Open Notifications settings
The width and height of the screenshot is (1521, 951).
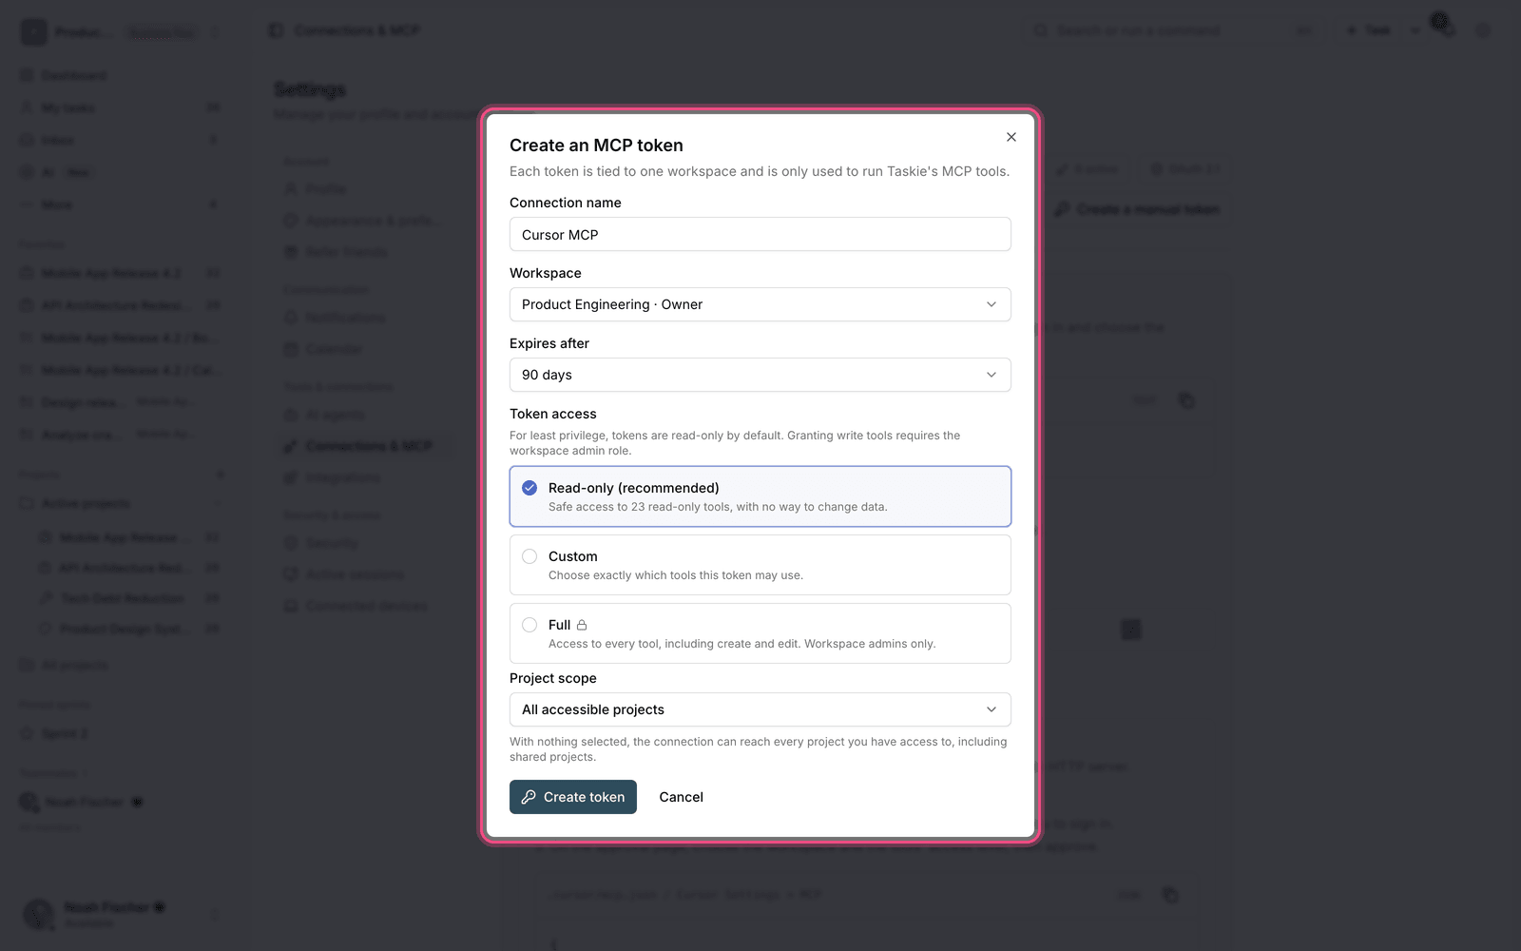click(x=365, y=318)
